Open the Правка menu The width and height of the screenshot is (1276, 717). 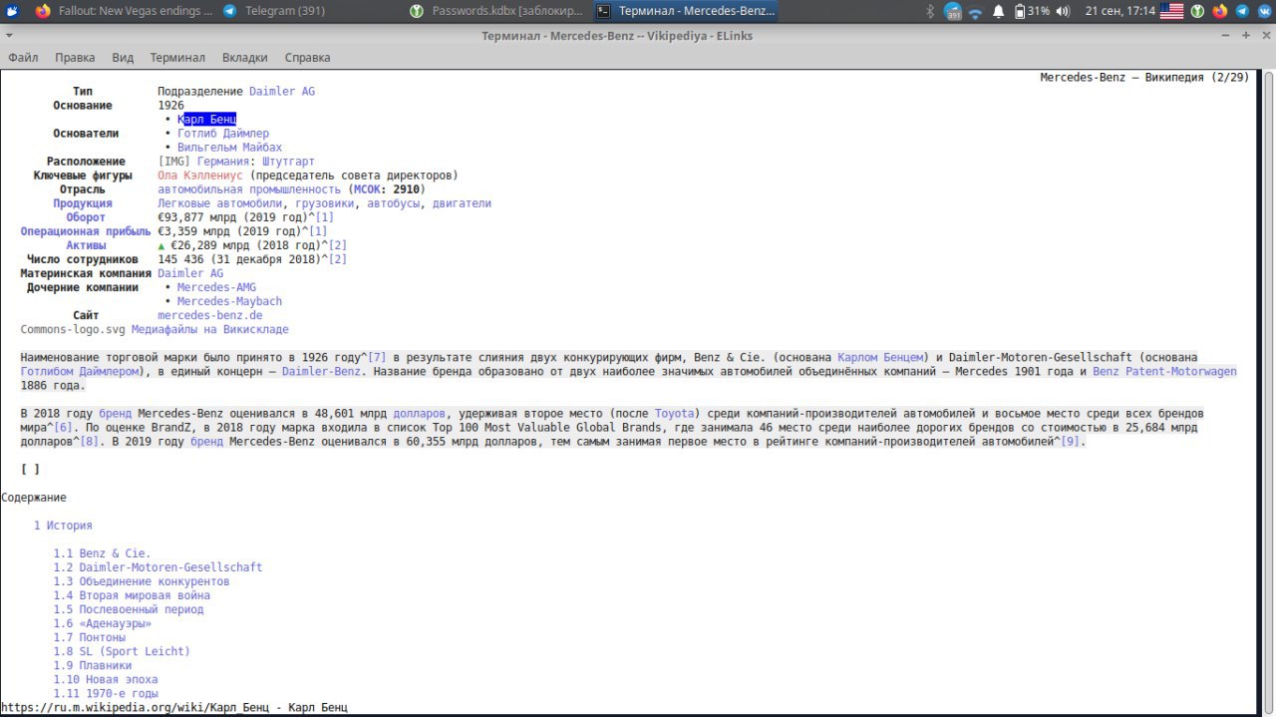(75, 58)
